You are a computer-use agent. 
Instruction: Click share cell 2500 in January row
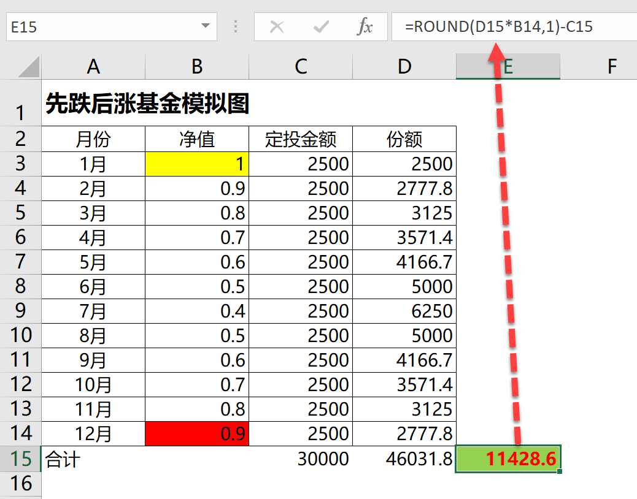pyautogui.click(x=404, y=164)
